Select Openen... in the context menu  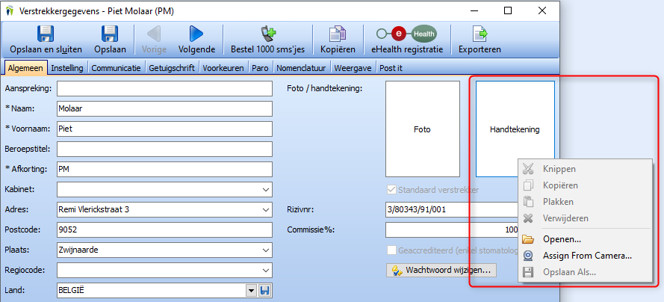coord(562,239)
